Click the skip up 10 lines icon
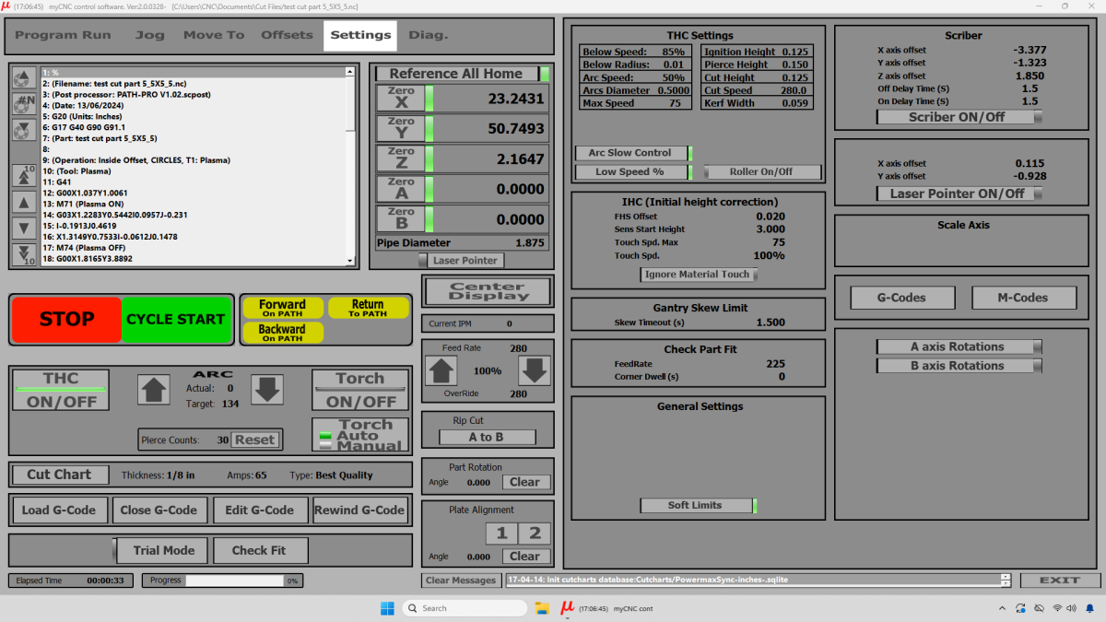The image size is (1106, 622). pyautogui.click(x=24, y=176)
